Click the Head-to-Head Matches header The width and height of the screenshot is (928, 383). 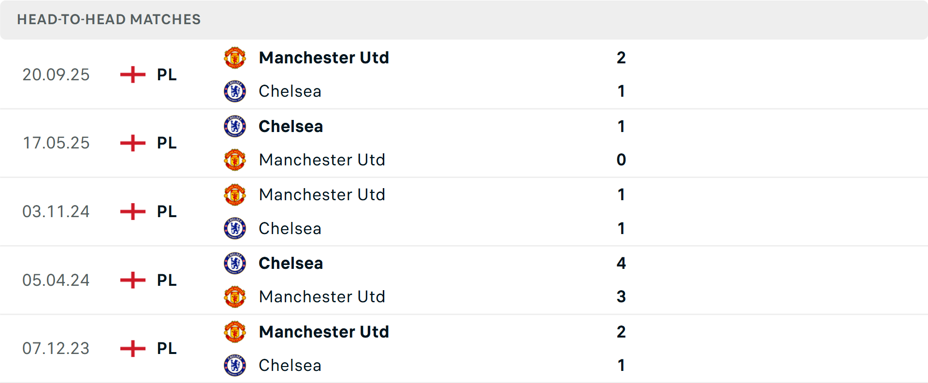click(x=109, y=19)
